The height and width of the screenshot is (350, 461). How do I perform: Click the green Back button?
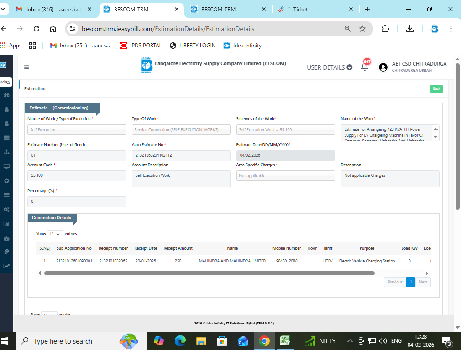coord(436,89)
